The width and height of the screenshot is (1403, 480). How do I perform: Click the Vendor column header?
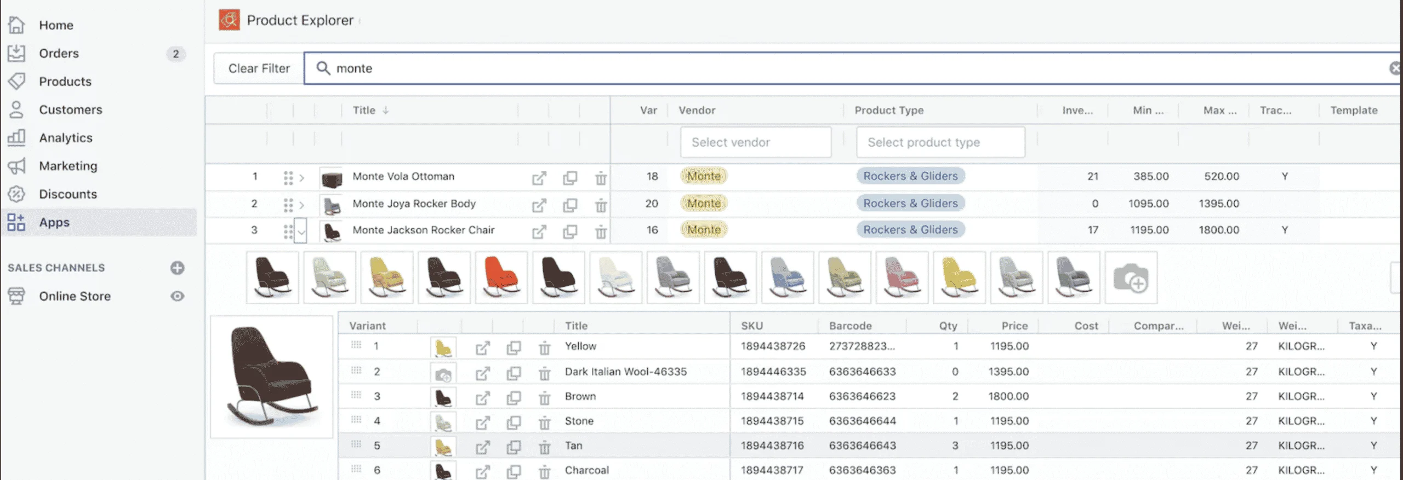pos(697,110)
